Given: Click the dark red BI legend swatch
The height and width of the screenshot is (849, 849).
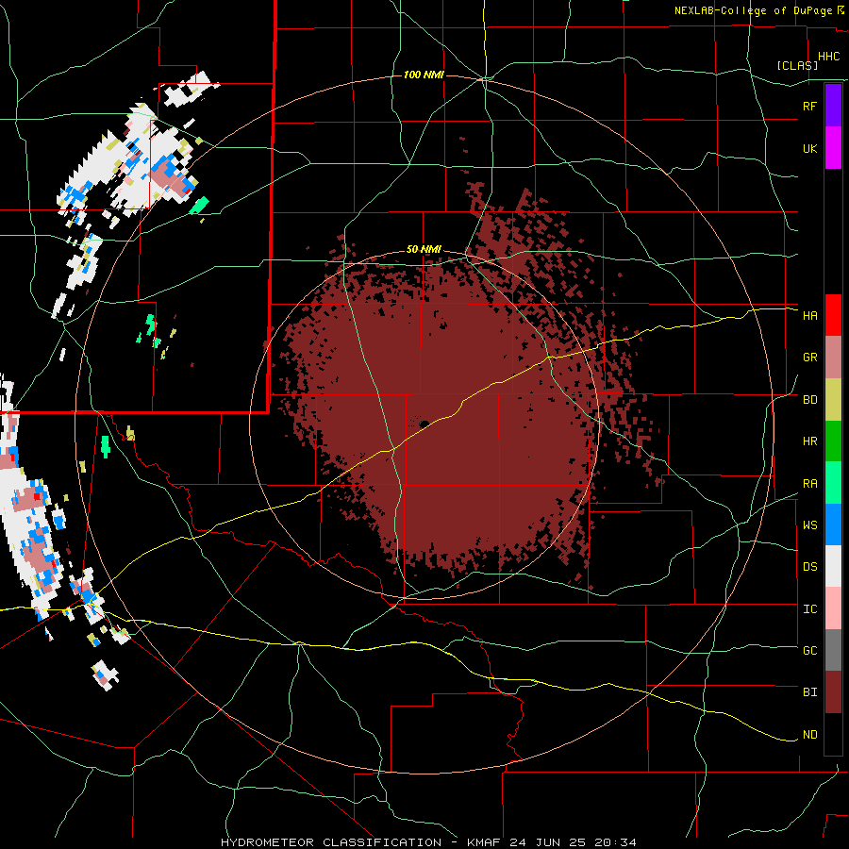Looking at the screenshot, I should pyautogui.click(x=833, y=692).
